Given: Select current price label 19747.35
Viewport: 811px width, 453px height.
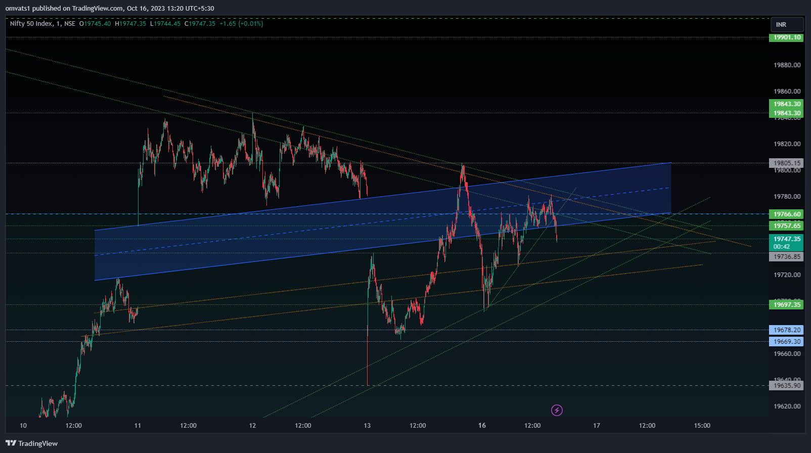Looking at the screenshot, I should pos(787,239).
